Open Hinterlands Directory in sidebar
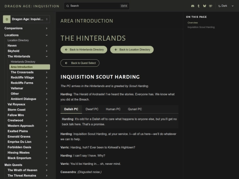The height and width of the screenshot is (179, 239). click(23, 62)
